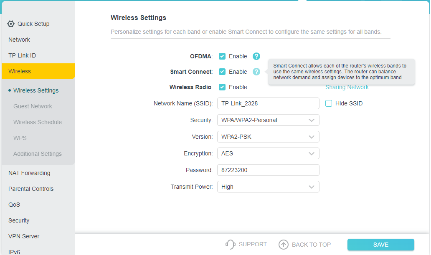Screen dimensions: 431x255
Task: Open the Security dropdown
Action: (268, 120)
